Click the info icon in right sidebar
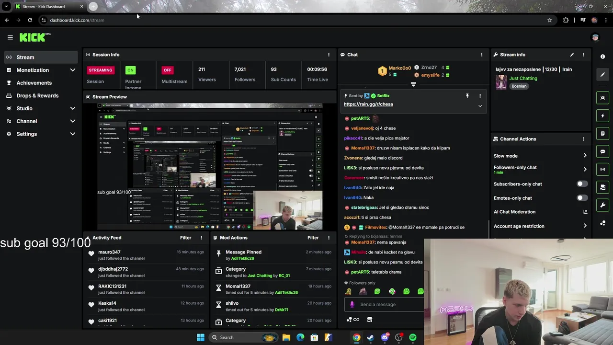Image resolution: width=613 pixels, height=345 pixels. coord(602,57)
